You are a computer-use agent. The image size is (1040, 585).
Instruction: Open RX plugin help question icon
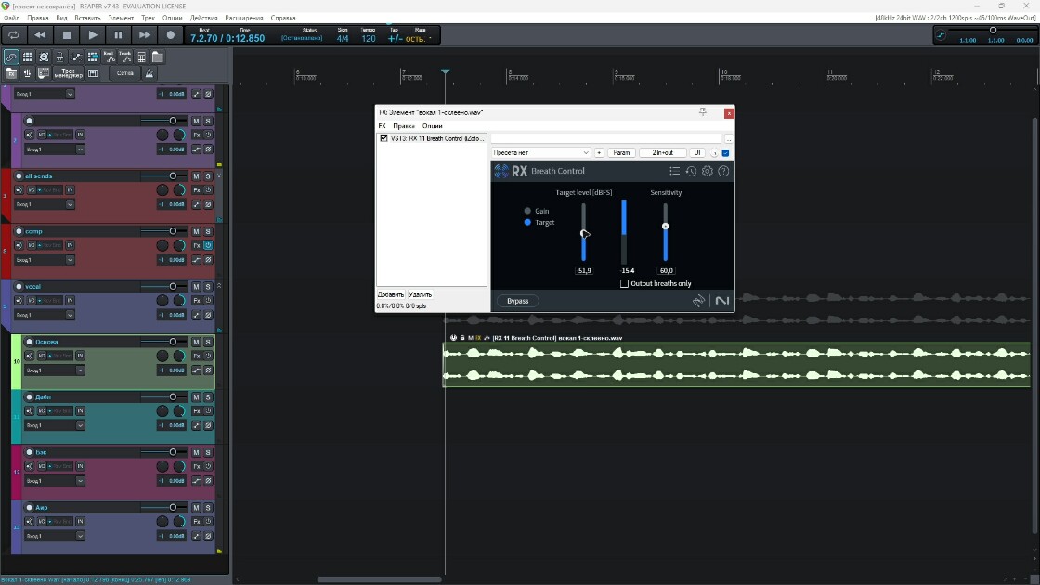coord(723,171)
